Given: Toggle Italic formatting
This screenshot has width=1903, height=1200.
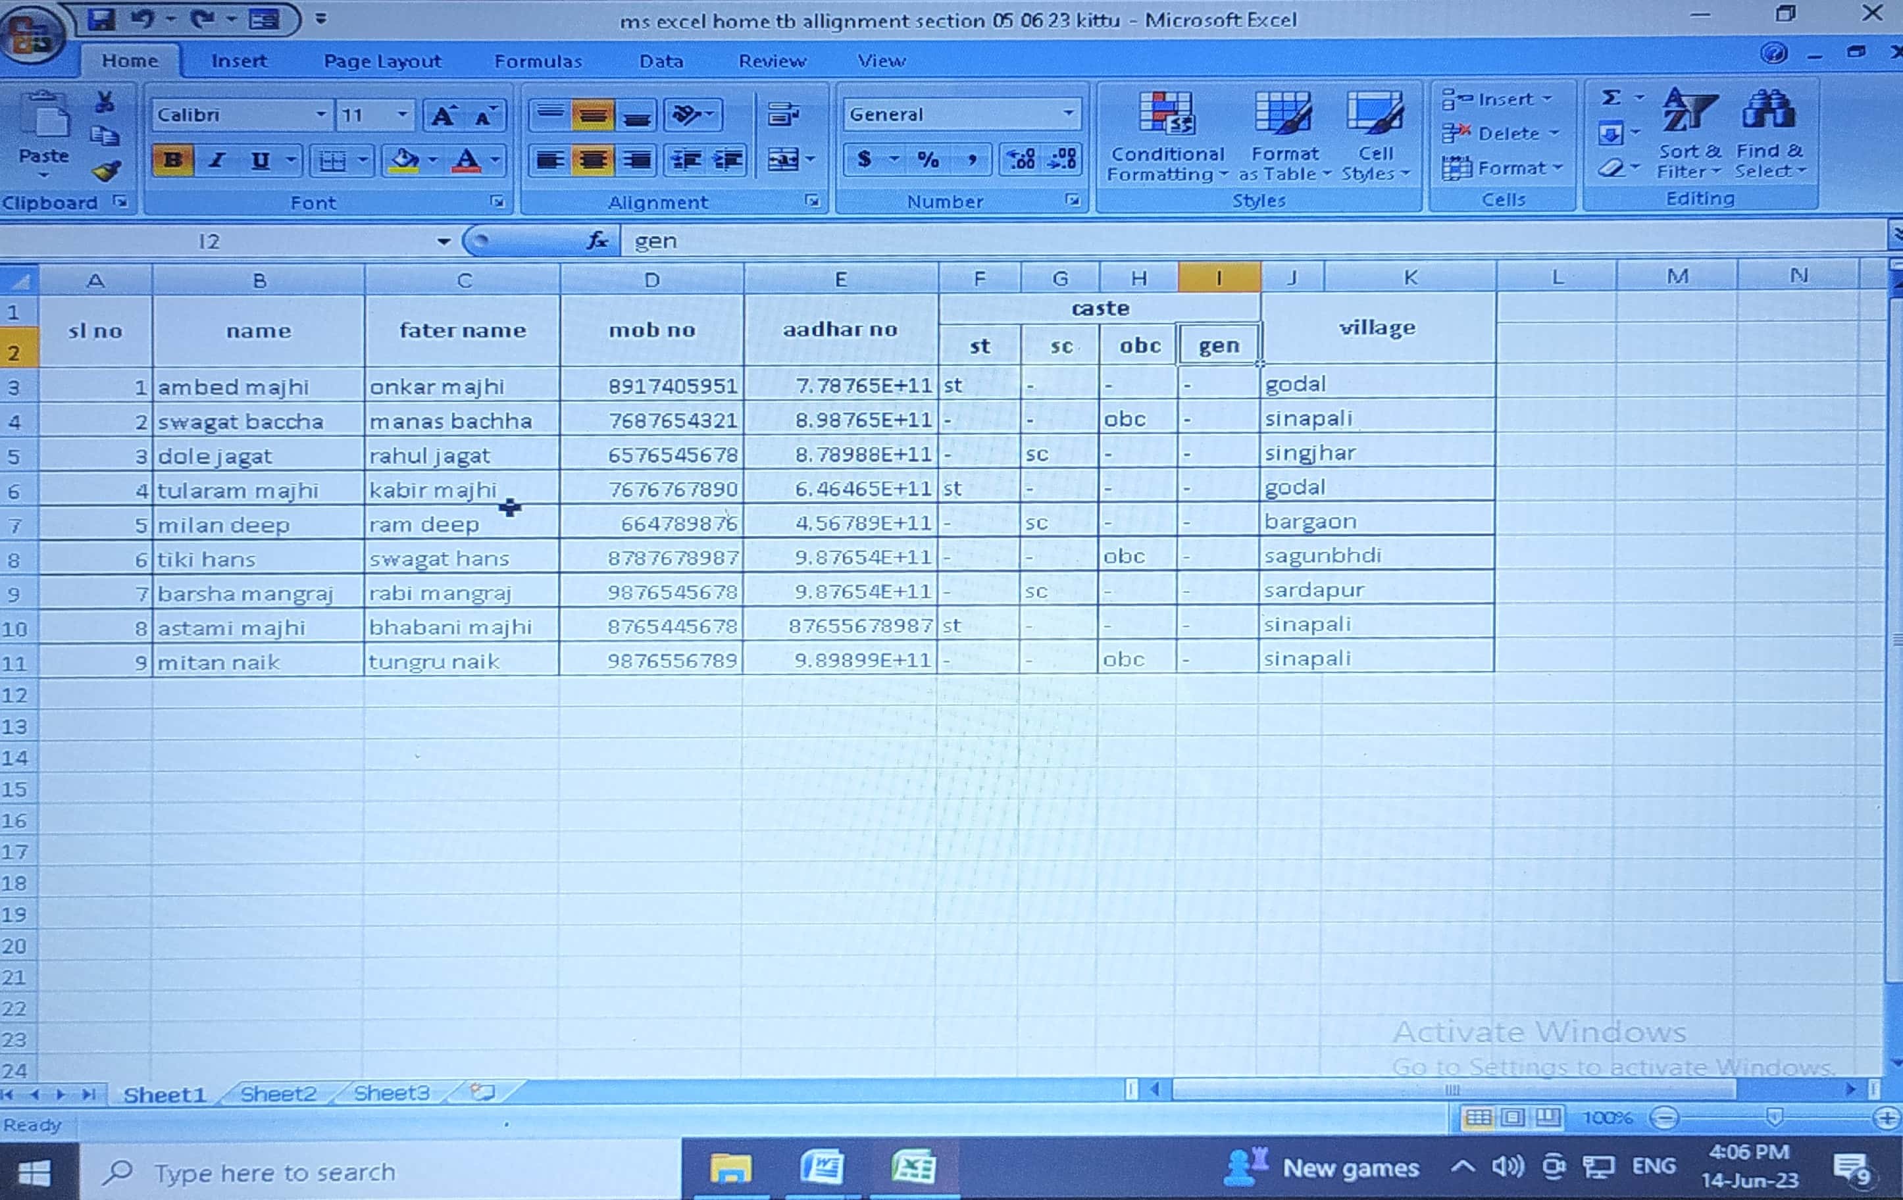Looking at the screenshot, I should point(216,161).
